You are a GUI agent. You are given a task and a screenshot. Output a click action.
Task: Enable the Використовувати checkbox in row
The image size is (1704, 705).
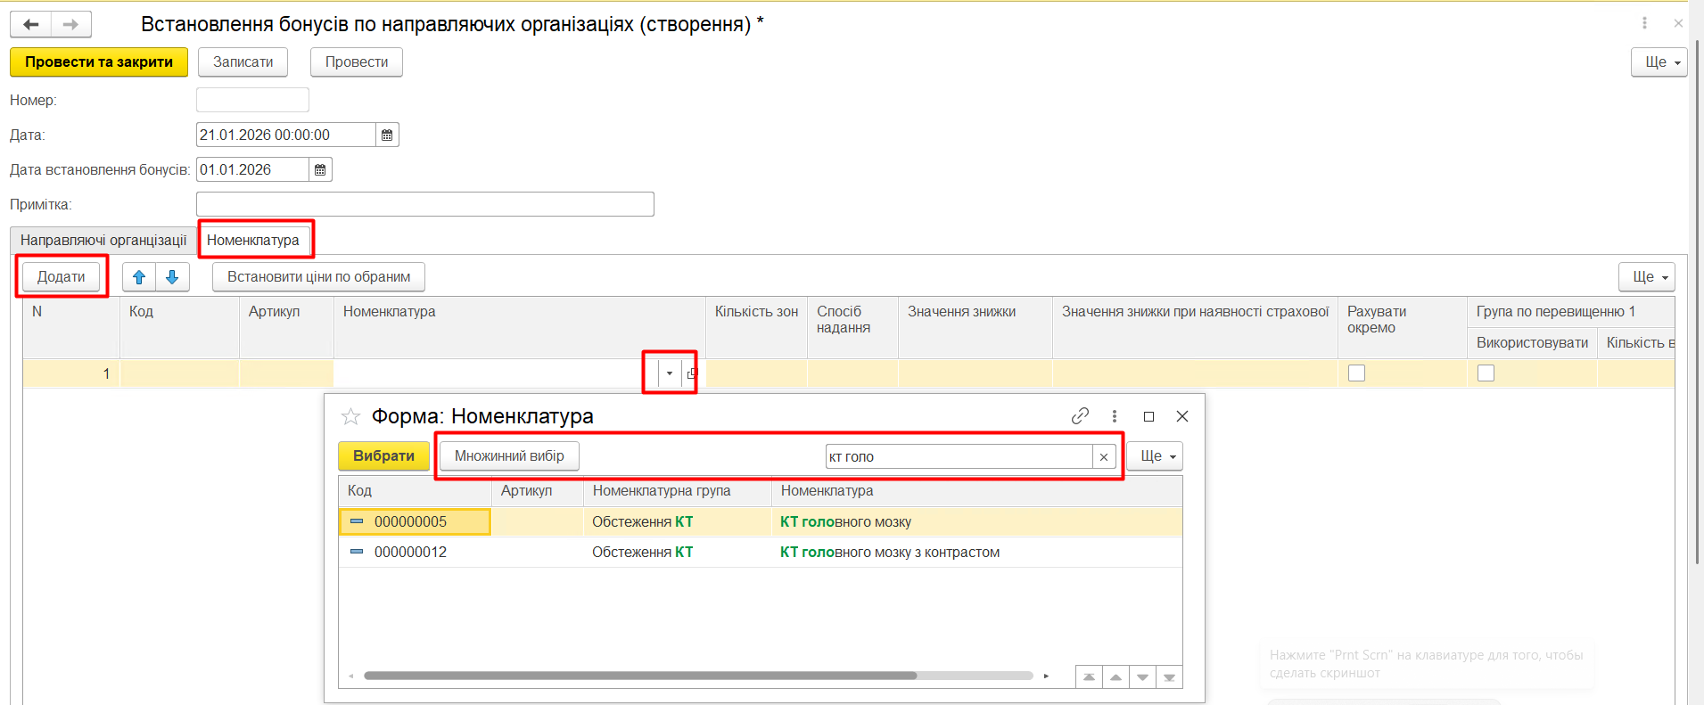(x=1486, y=373)
